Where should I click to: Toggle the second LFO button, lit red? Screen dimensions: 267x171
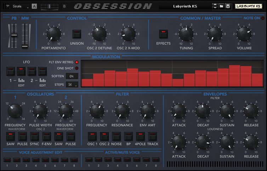point(21,71)
